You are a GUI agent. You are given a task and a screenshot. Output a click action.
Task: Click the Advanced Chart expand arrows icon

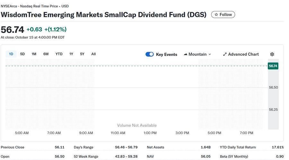[225, 54]
